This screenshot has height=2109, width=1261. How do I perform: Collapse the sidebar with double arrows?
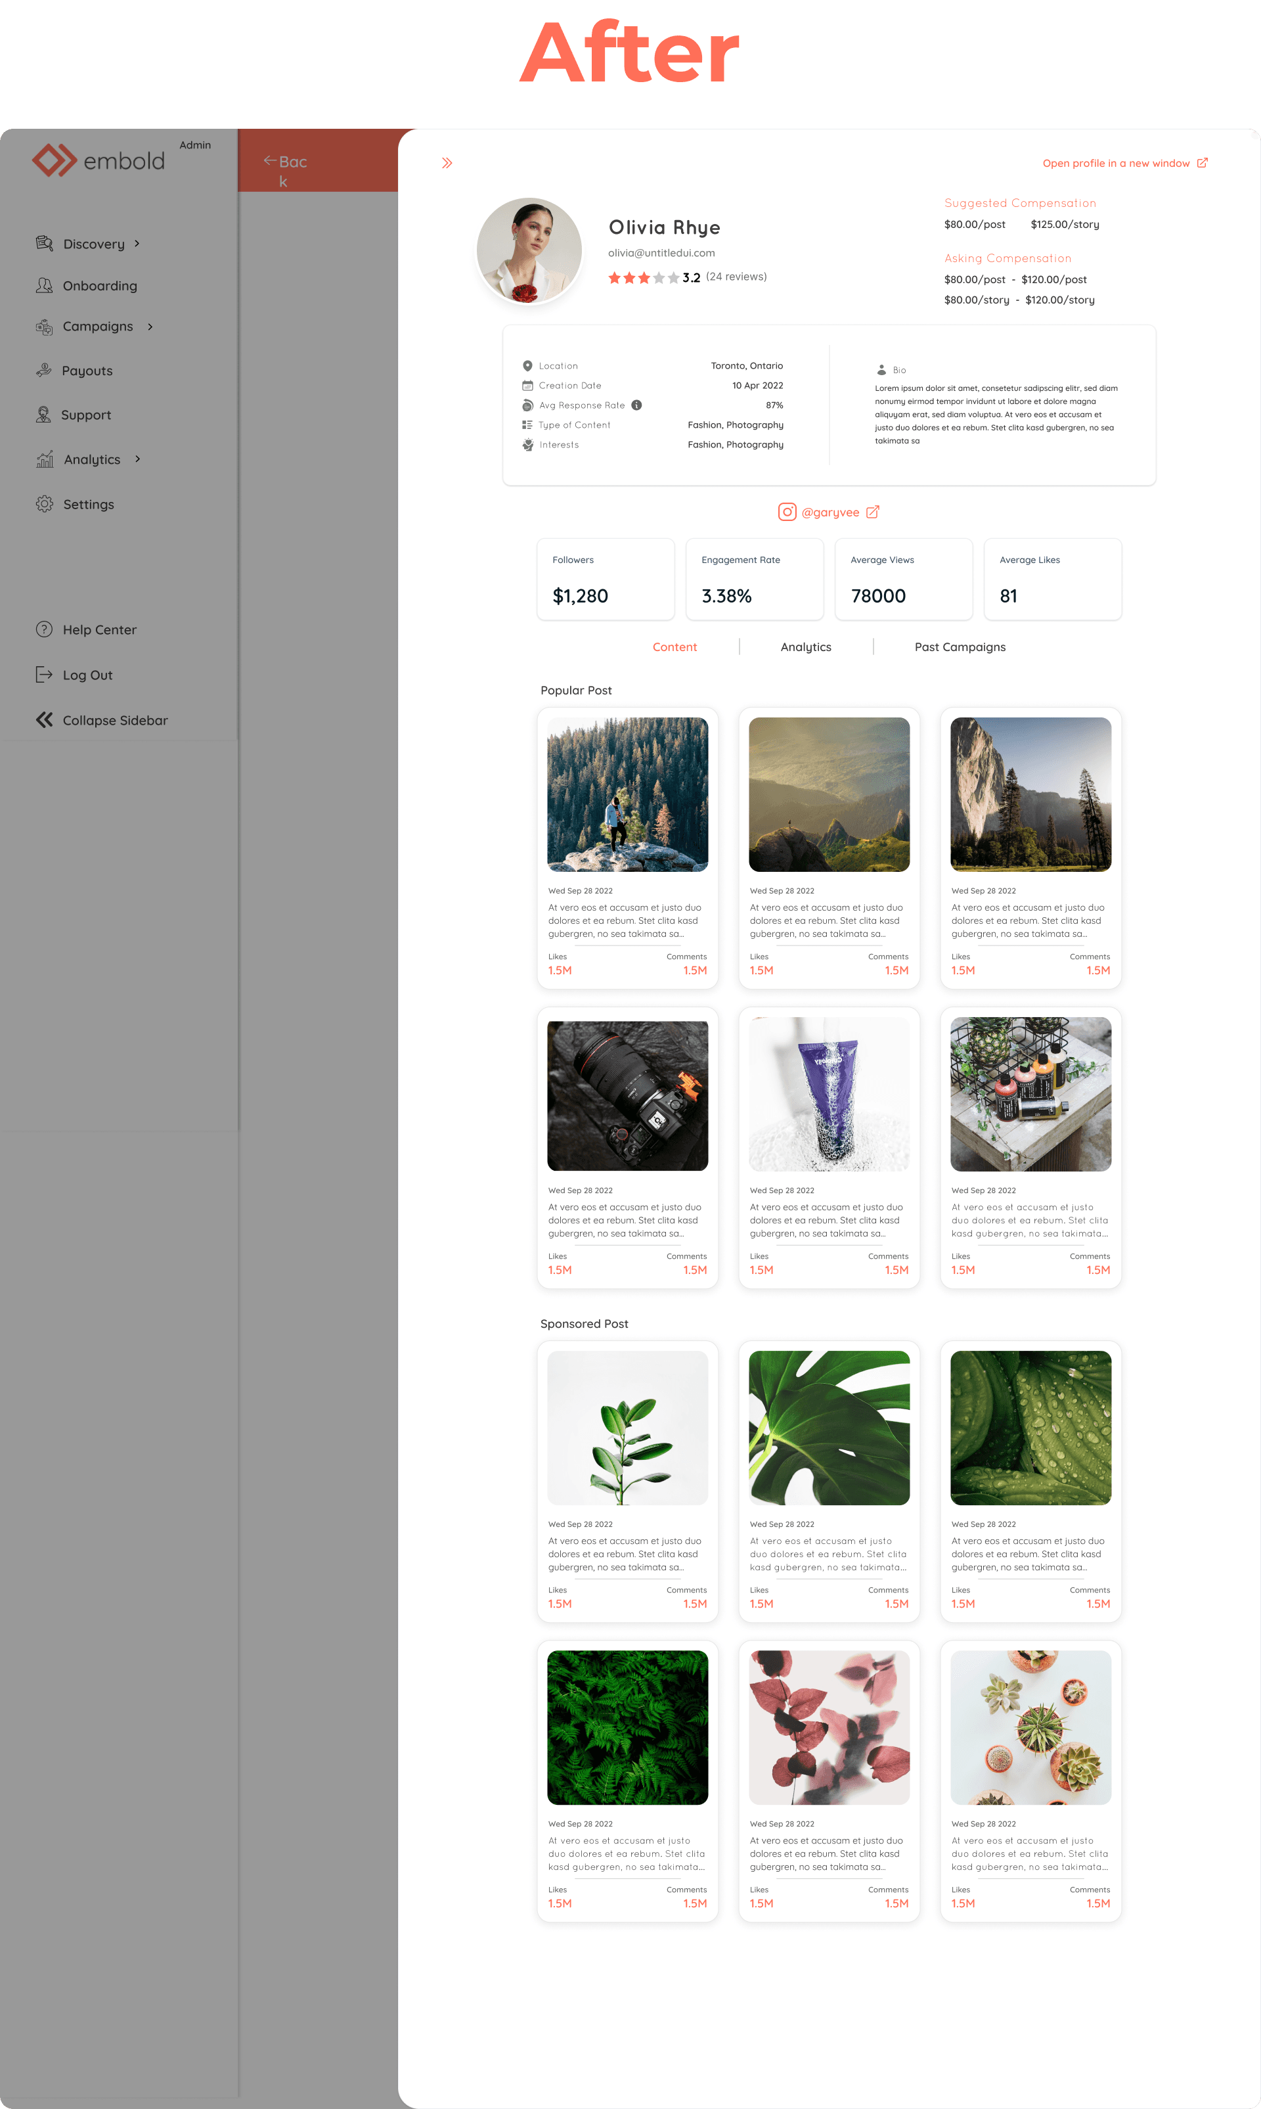pos(44,720)
